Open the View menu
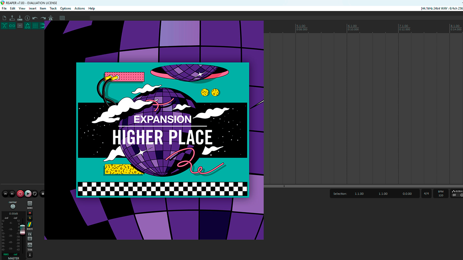 (x=22, y=8)
